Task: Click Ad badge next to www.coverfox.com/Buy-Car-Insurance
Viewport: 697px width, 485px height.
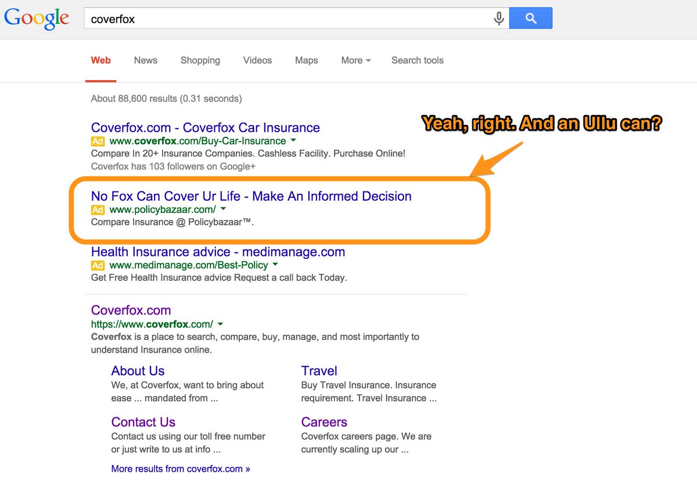Action: coord(98,141)
